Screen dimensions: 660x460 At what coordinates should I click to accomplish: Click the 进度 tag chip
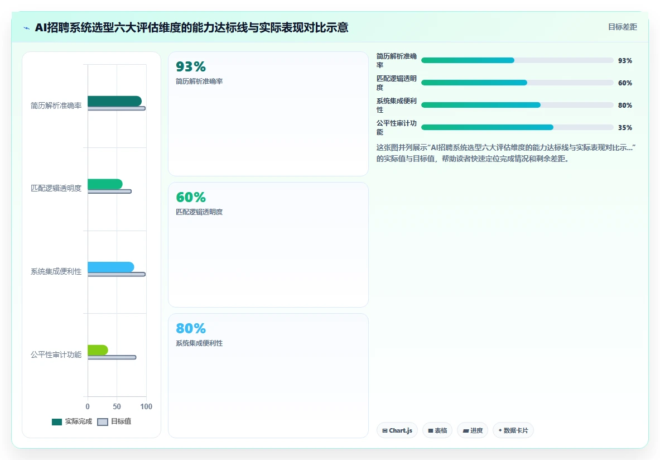473,430
